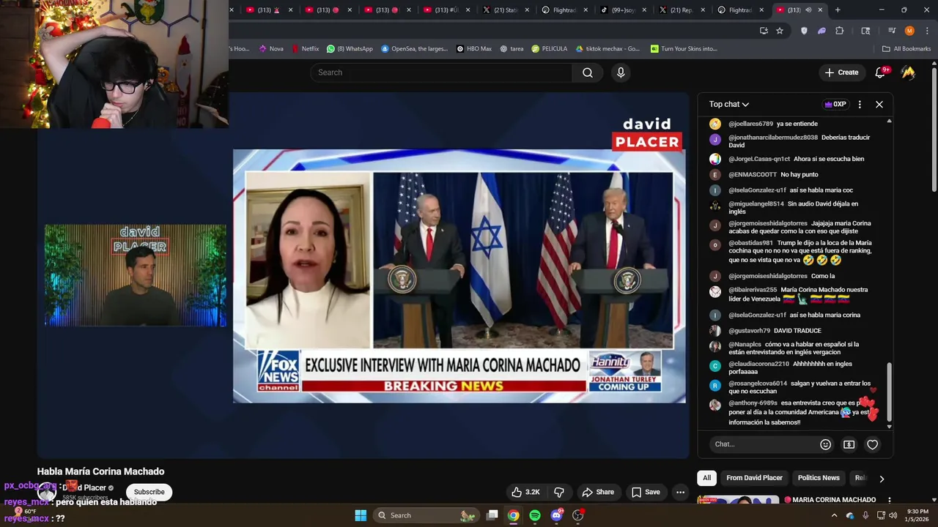Viewport: 938px width, 527px height.
Task: Mute the active tab audio icon
Action: [x=808, y=10]
